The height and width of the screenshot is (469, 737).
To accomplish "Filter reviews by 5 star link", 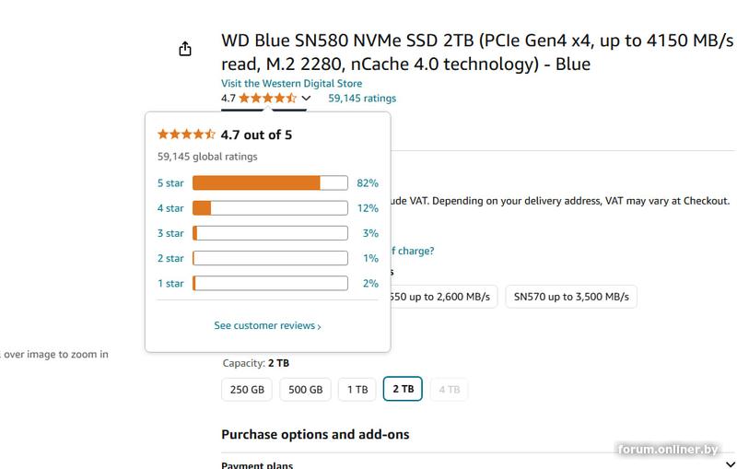I will [x=170, y=183].
